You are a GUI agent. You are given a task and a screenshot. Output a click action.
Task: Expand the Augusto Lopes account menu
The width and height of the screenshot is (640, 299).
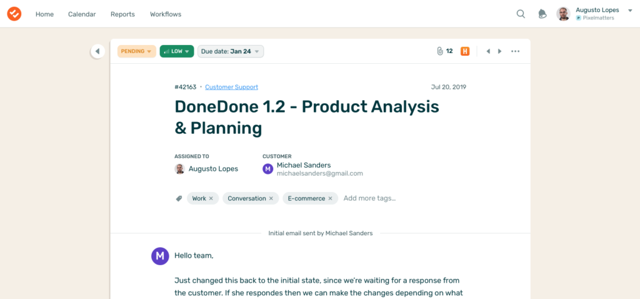pyautogui.click(x=630, y=11)
